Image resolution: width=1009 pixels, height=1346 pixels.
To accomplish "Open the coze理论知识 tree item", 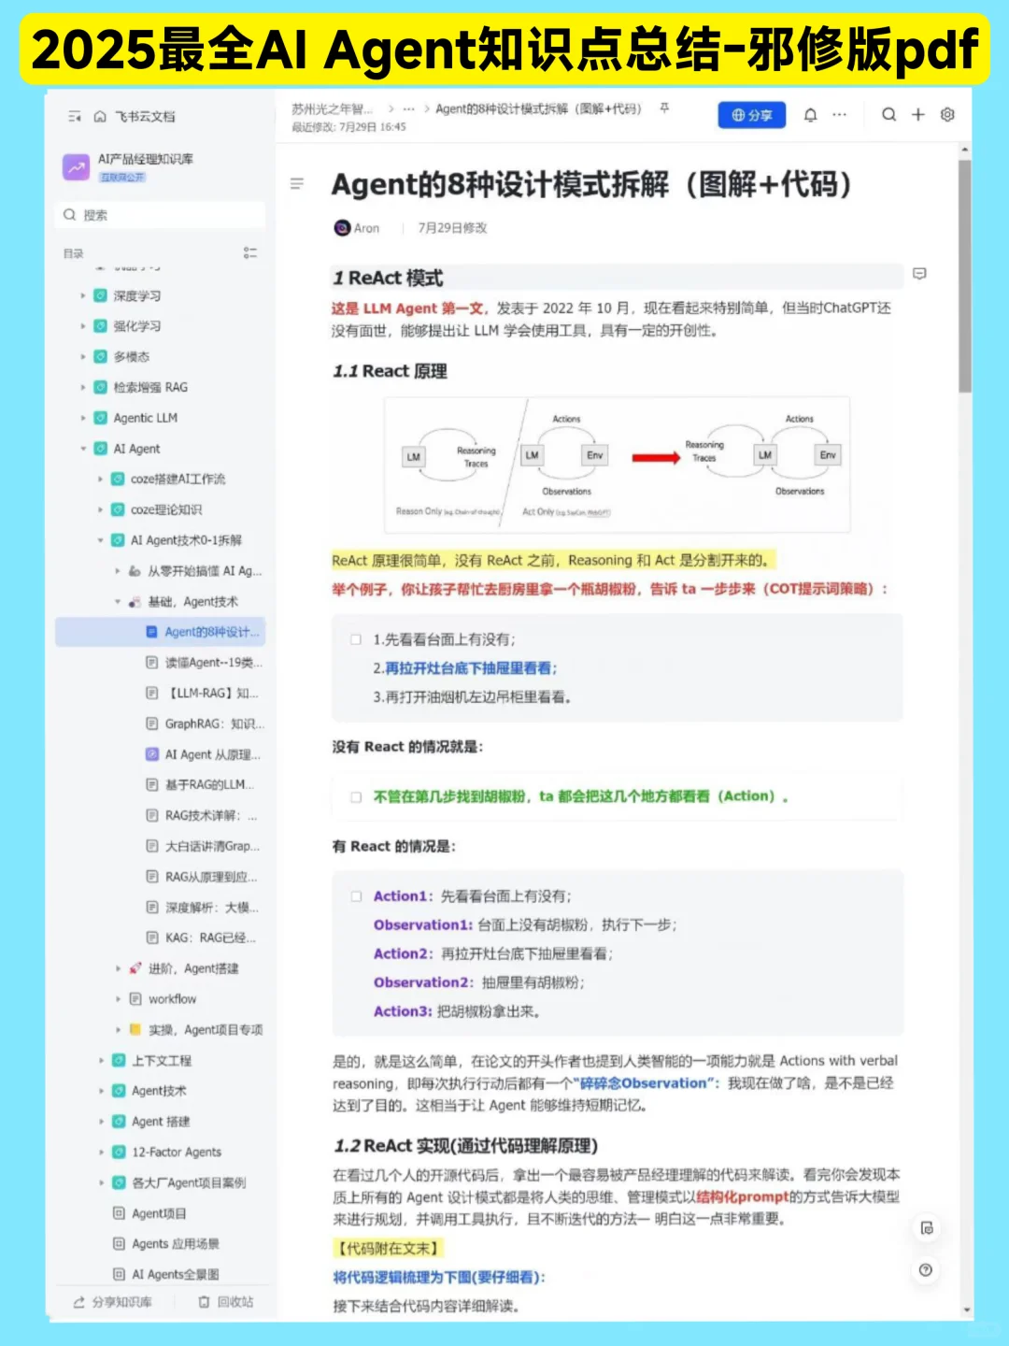I will coord(166,510).
